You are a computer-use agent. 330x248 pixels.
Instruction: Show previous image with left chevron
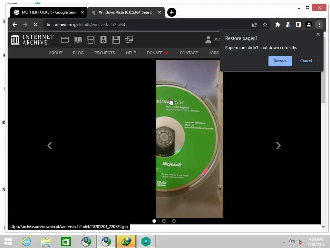tap(49, 146)
